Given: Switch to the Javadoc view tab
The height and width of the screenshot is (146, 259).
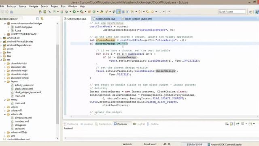Looking at the screenshot, I should coord(87,124).
